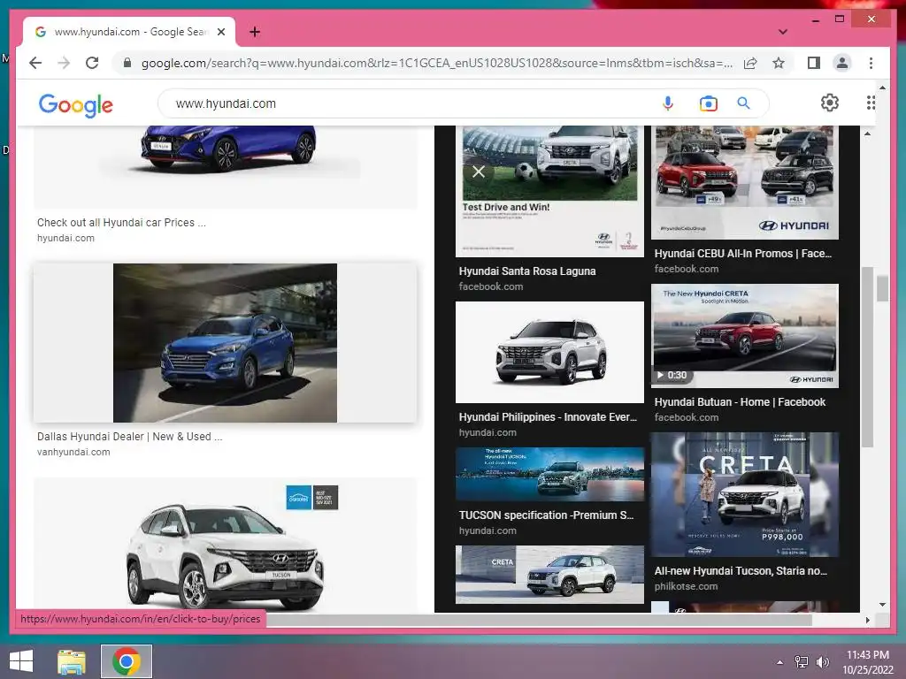This screenshot has height=679, width=906.
Task: Open 'Hyundai Philippines - Innovate Ever...' link
Action: [x=548, y=417]
